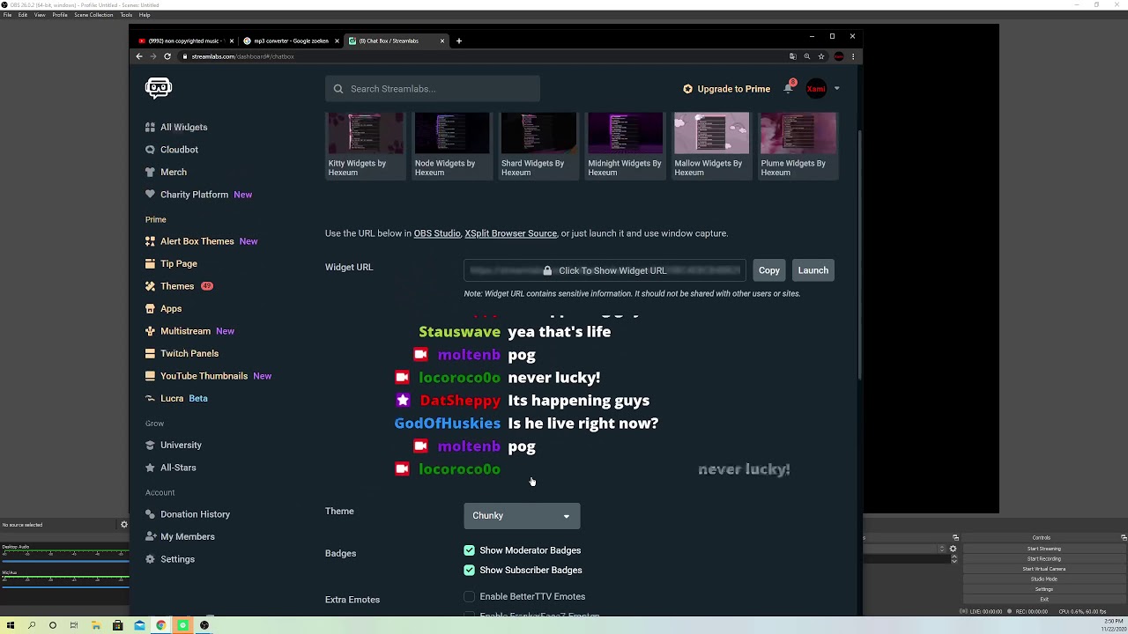Click the Search Streamlabs input field
The height and width of the screenshot is (634, 1128).
(433, 89)
